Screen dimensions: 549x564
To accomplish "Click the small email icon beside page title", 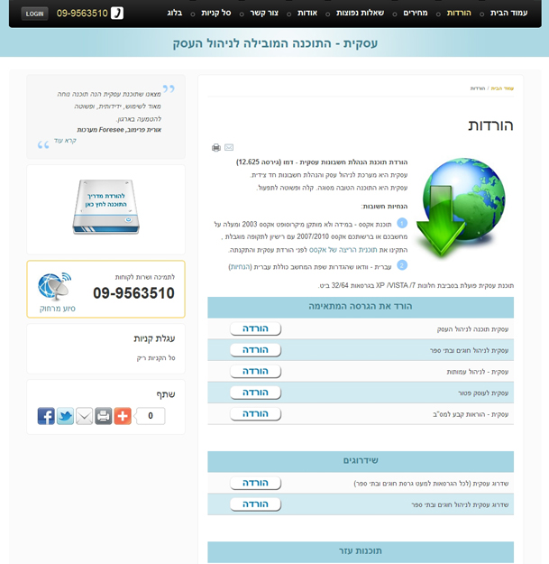I will [229, 147].
